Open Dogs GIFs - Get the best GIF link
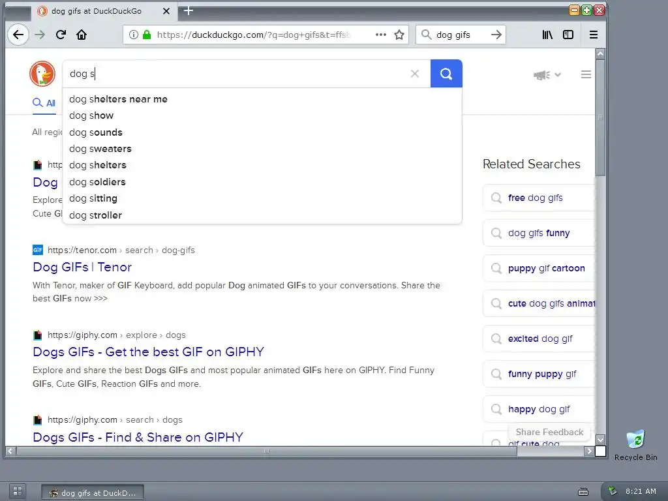This screenshot has width=668, height=501. (148, 352)
